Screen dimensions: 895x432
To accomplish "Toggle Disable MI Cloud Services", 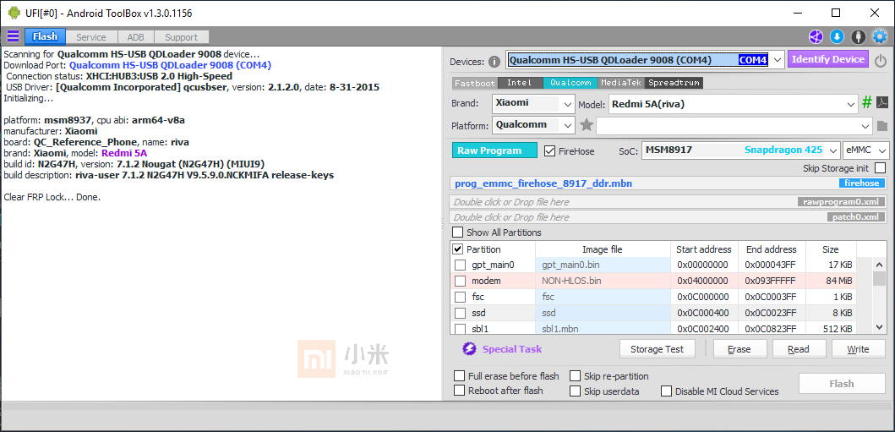I will click(x=666, y=391).
